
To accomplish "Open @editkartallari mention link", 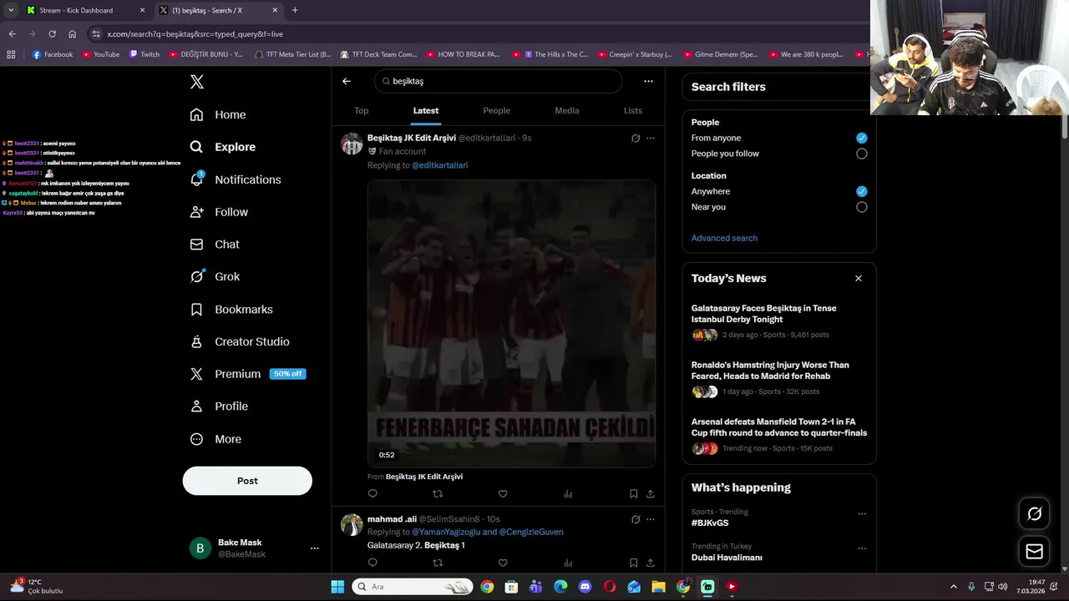I will [x=440, y=165].
